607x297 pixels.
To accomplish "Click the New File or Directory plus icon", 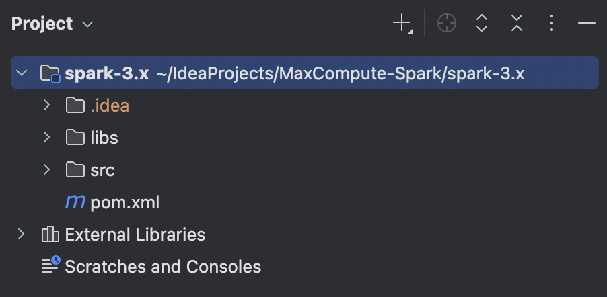I will pos(402,24).
